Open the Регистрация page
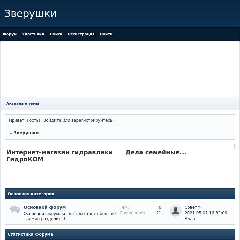Image resolution: width=240 pixels, height=240 pixels. [81, 34]
